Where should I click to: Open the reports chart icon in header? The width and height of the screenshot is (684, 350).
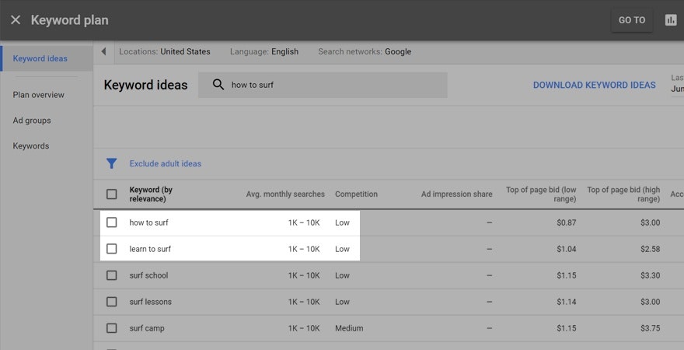pos(671,20)
